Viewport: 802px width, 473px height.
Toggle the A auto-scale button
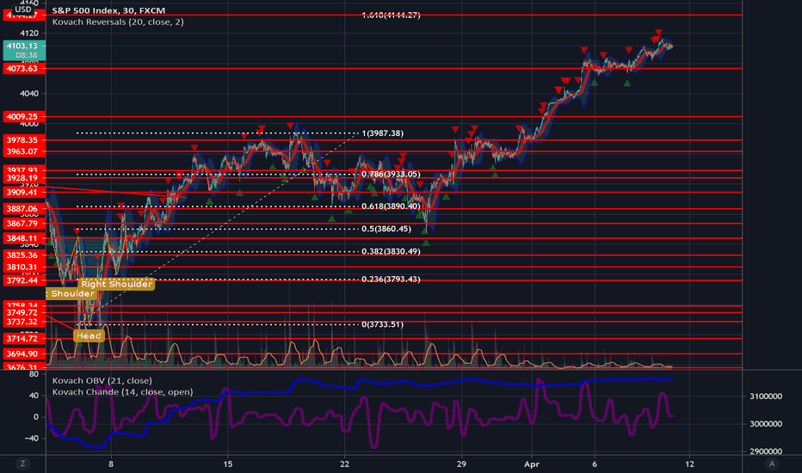pos(772,464)
